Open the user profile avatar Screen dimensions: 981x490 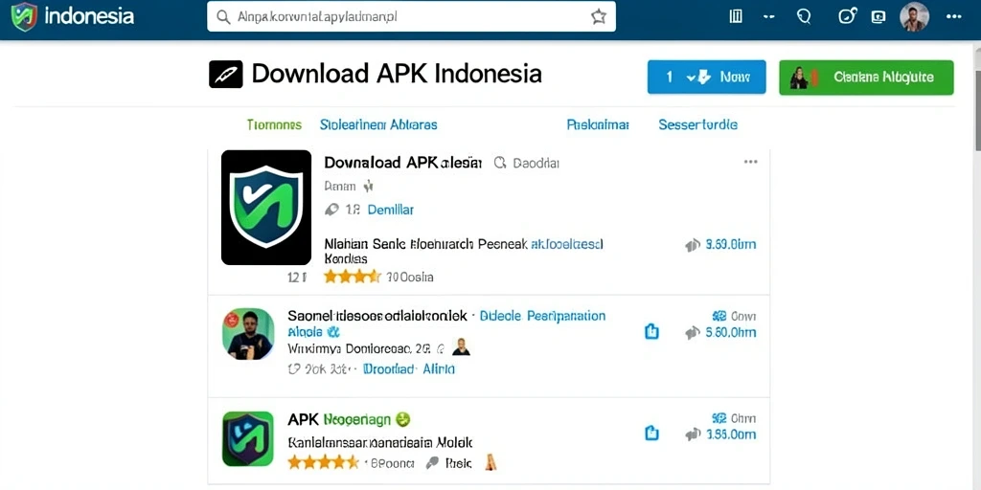click(x=914, y=17)
